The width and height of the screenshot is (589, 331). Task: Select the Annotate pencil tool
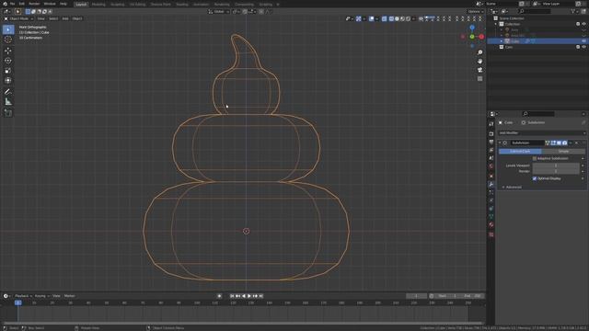pyautogui.click(x=8, y=92)
